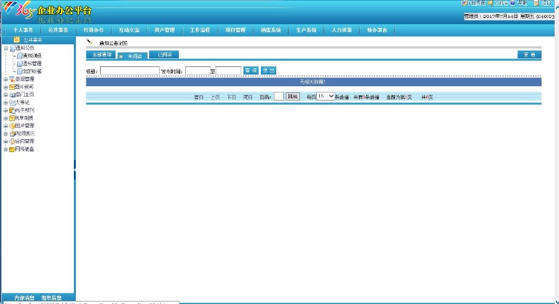Expand the 新闻管理 tree node
The image size is (559, 304).
6,79
